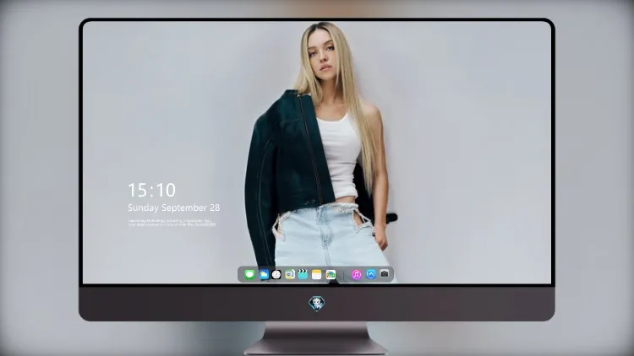Viewport: 634px width, 356px height.
Task: Launch the clapperboard video app
Action: click(303, 274)
